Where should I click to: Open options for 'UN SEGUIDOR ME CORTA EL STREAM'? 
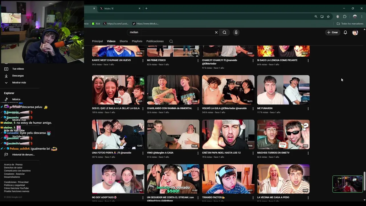coord(198,198)
